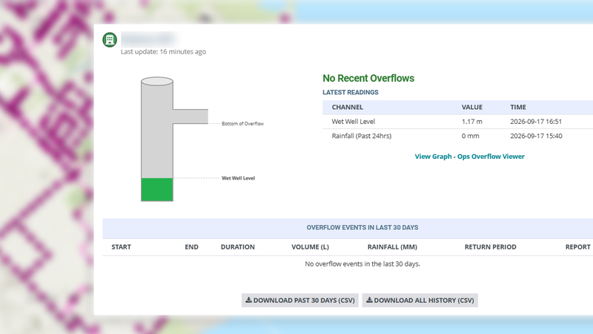Select the 2026-09-17 16:51 time cell

(536, 122)
